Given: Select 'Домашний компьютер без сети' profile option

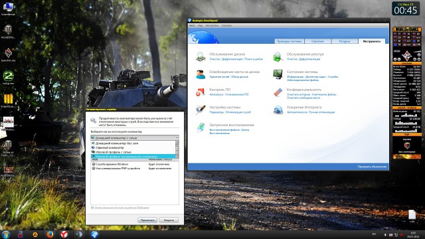Looking at the screenshot, I should [133, 143].
